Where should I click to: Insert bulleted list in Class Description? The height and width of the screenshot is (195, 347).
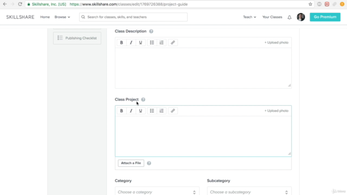point(152,42)
